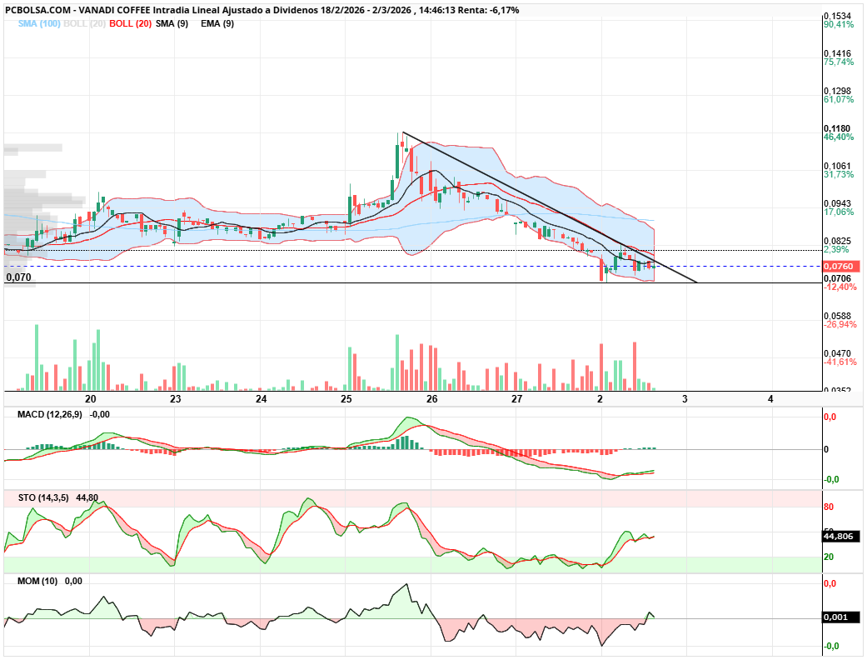Click date 27 on the time axis
Image resolution: width=867 pixels, height=660 pixels.
(x=516, y=400)
